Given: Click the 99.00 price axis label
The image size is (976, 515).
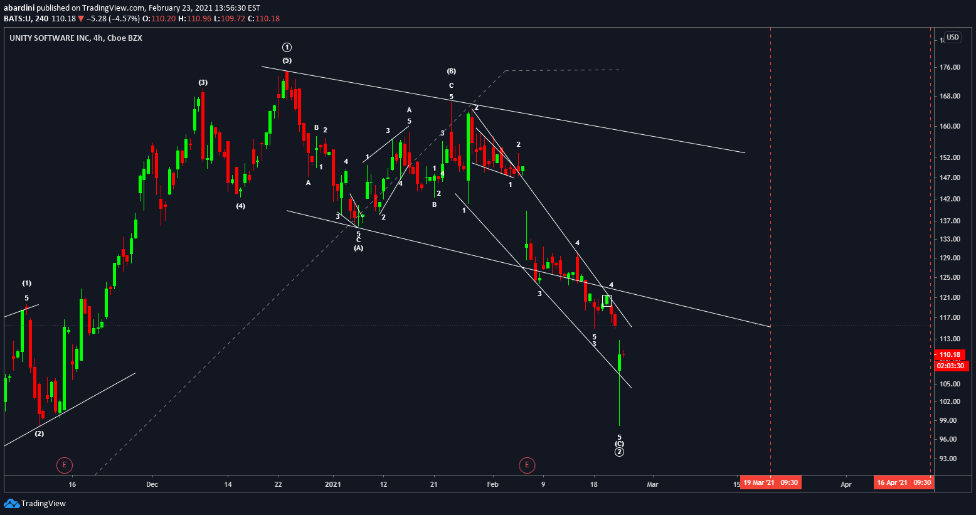Looking at the screenshot, I should [x=948, y=420].
